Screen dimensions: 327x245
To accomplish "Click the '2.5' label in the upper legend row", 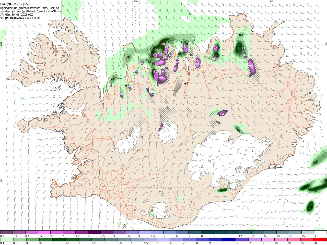I will point(103,236).
